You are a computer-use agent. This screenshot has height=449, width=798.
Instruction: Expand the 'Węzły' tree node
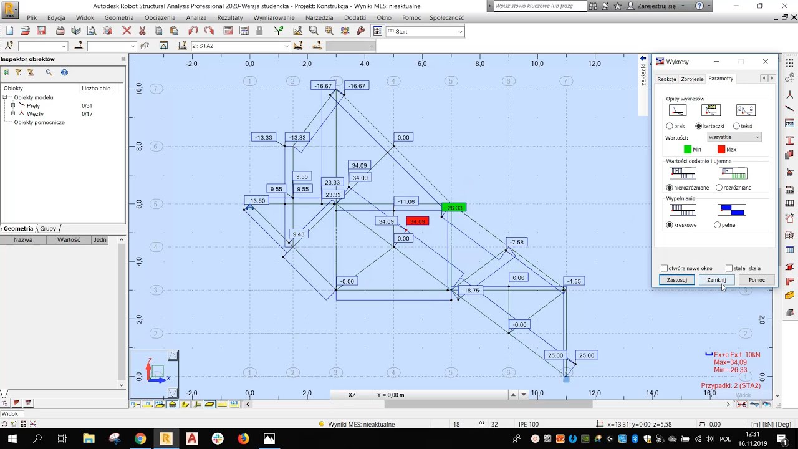click(x=13, y=113)
